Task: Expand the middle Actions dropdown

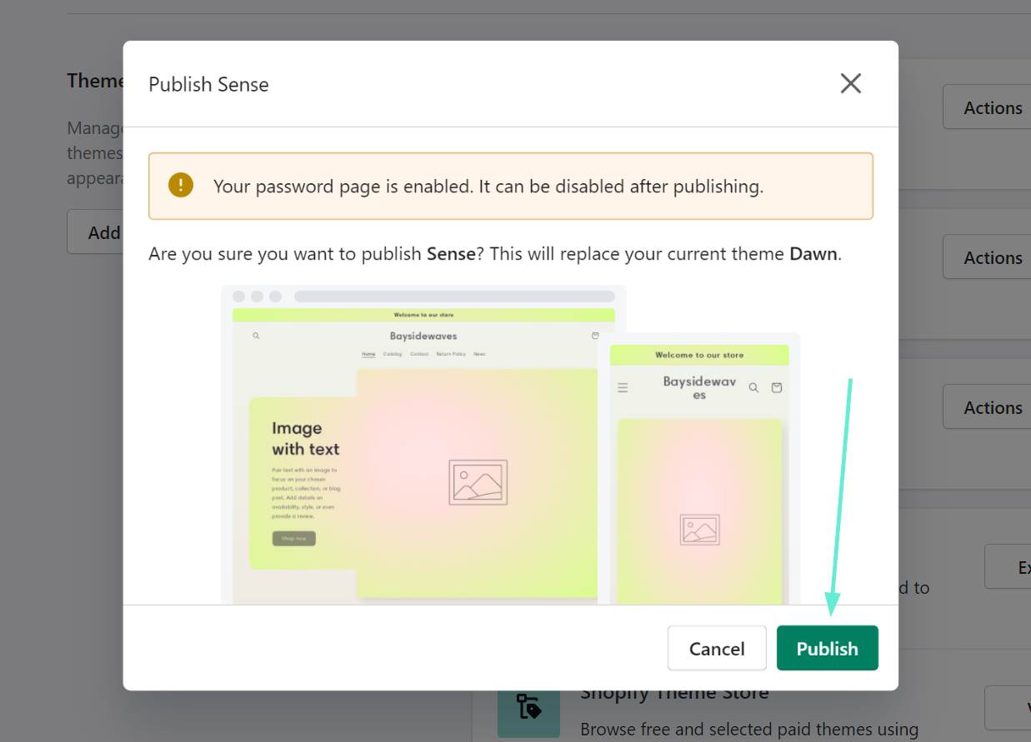Action: pos(992,257)
